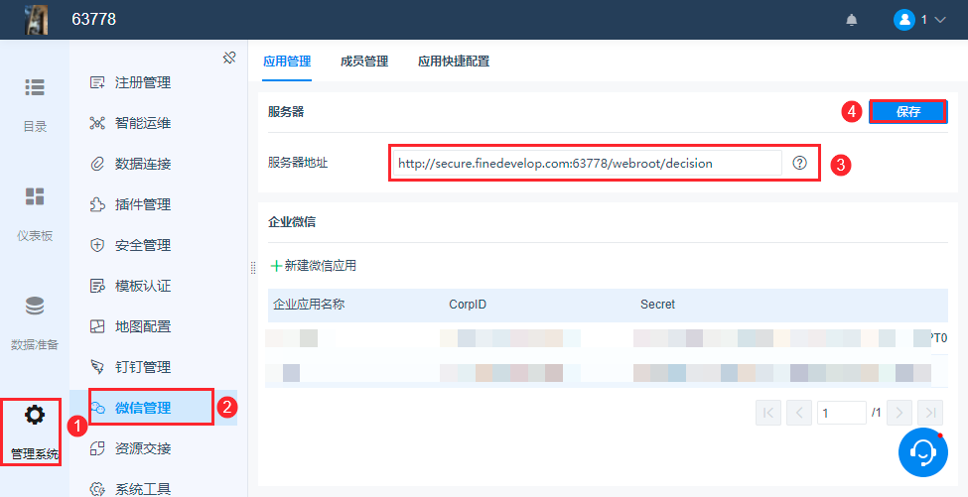This screenshot has width=968, height=497.
Task: Open the 目录 directory section
Action: [x=35, y=105]
